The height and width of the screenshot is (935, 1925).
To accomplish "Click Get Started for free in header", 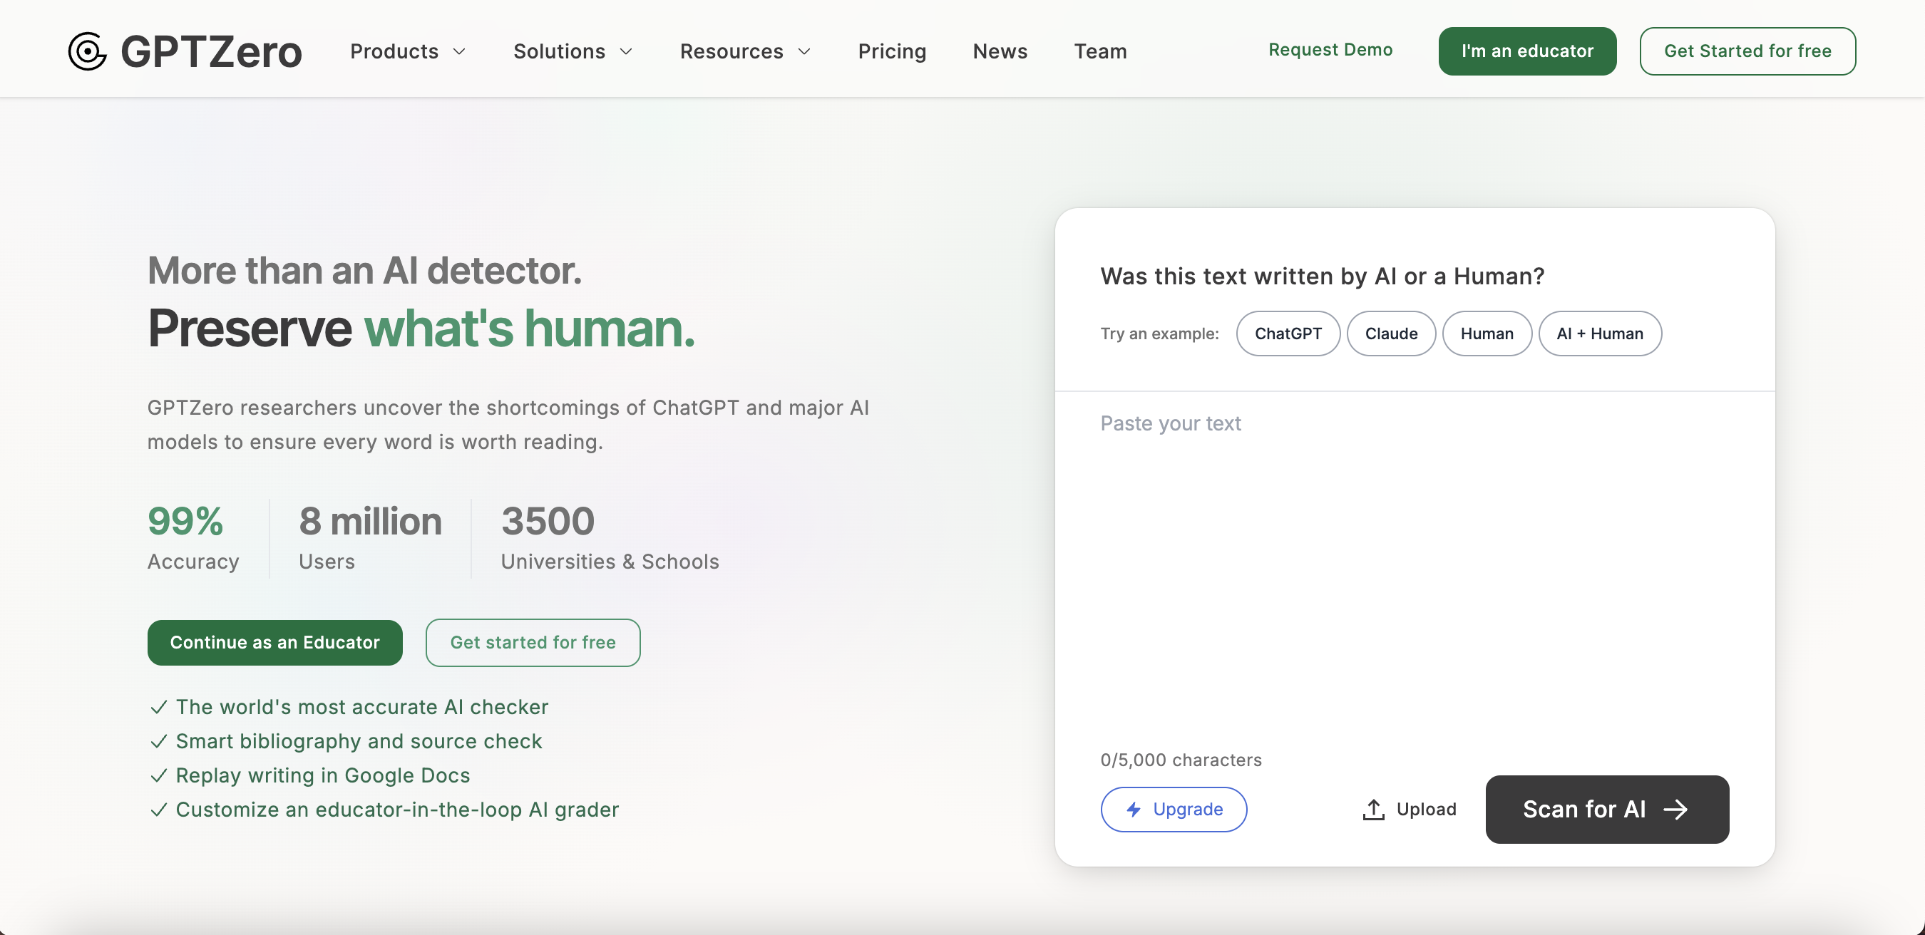I will pos(1747,51).
